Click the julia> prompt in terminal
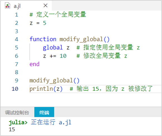This screenshot has height=136, width=162. tap(18, 122)
